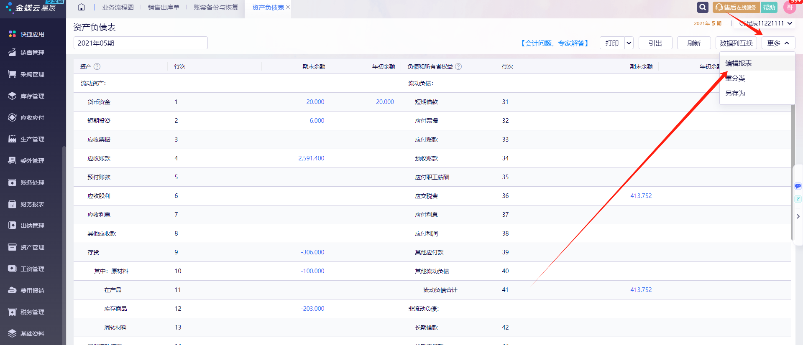The image size is (803, 345).
Task: Choose 另存为 in the dropdown menu
Action: (x=735, y=93)
